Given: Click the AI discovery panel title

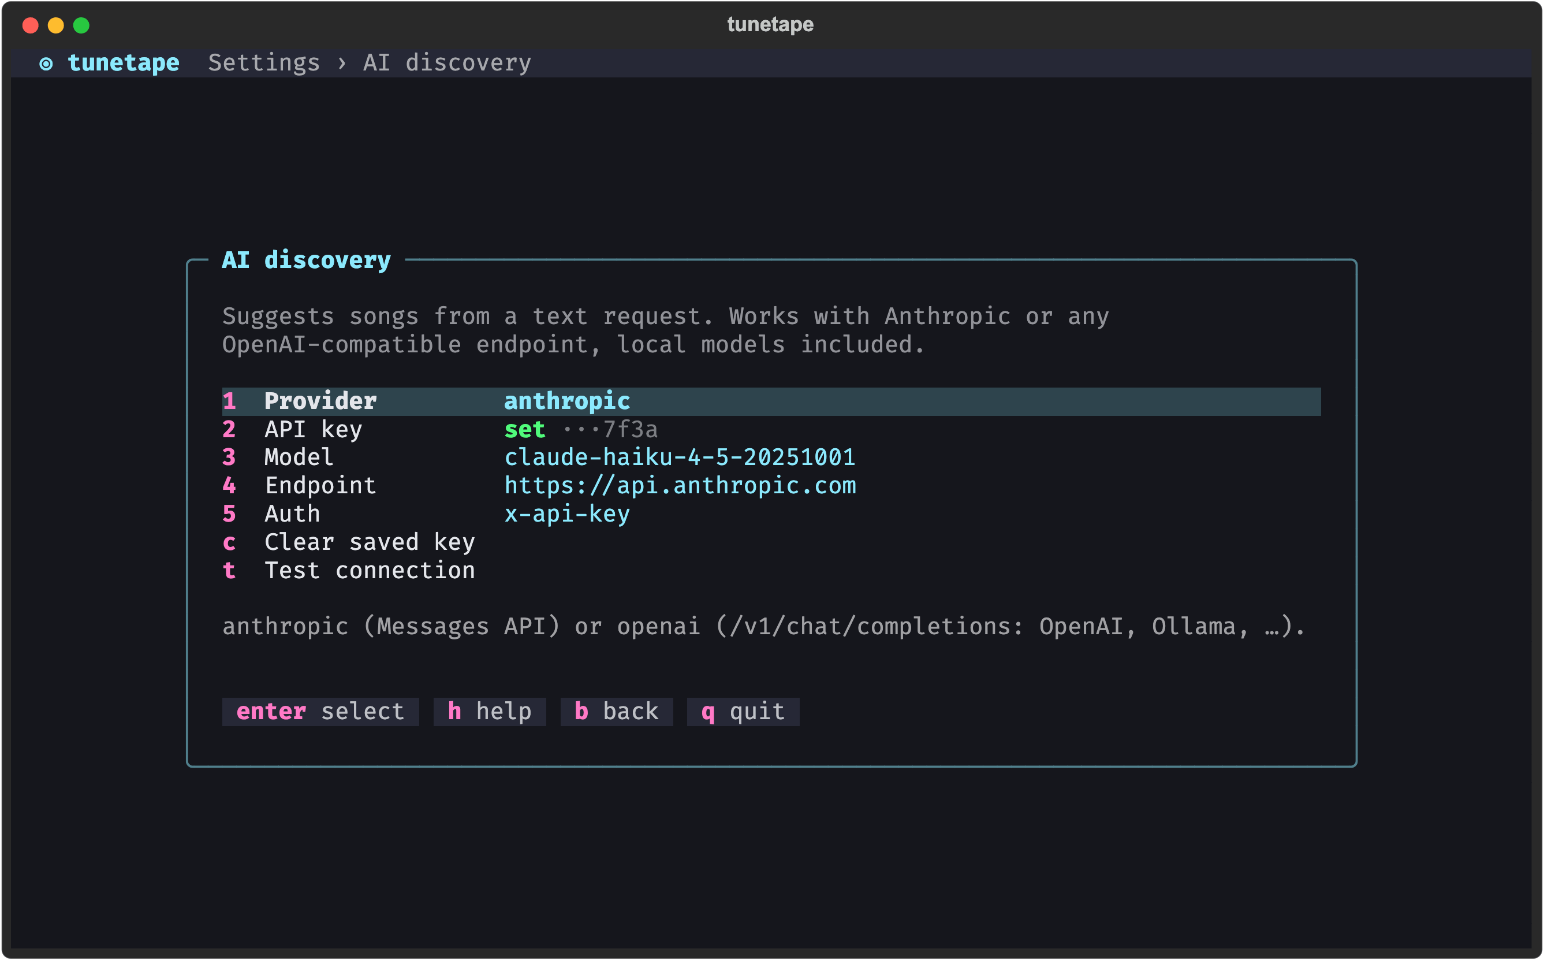Looking at the screenshot, I should pos(306,261).
